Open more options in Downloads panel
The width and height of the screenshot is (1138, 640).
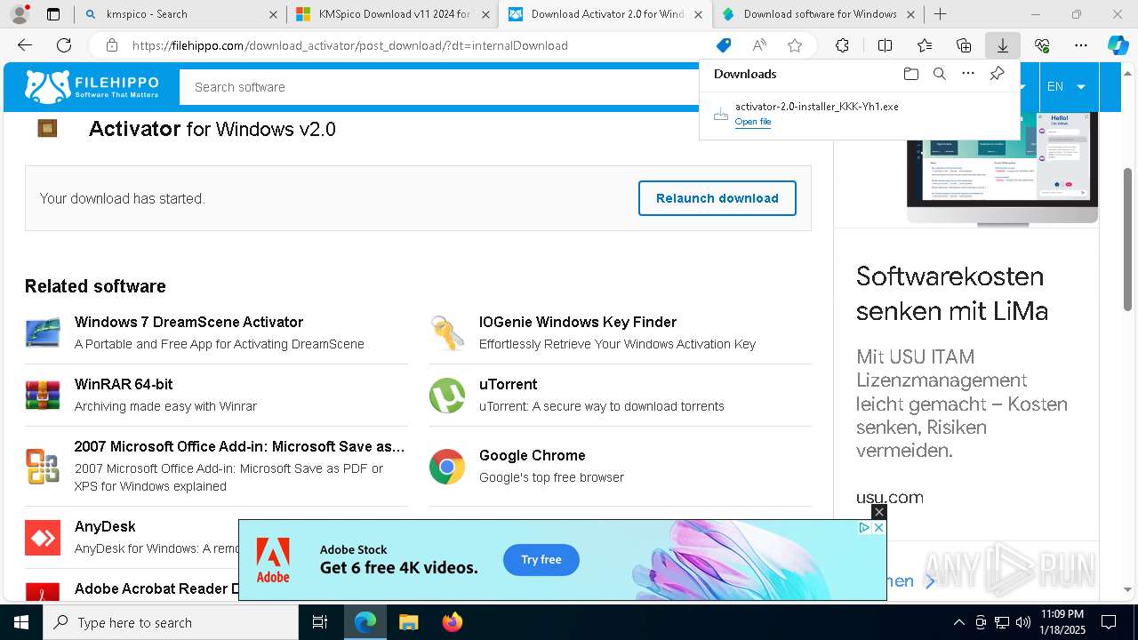coord(968,74)
